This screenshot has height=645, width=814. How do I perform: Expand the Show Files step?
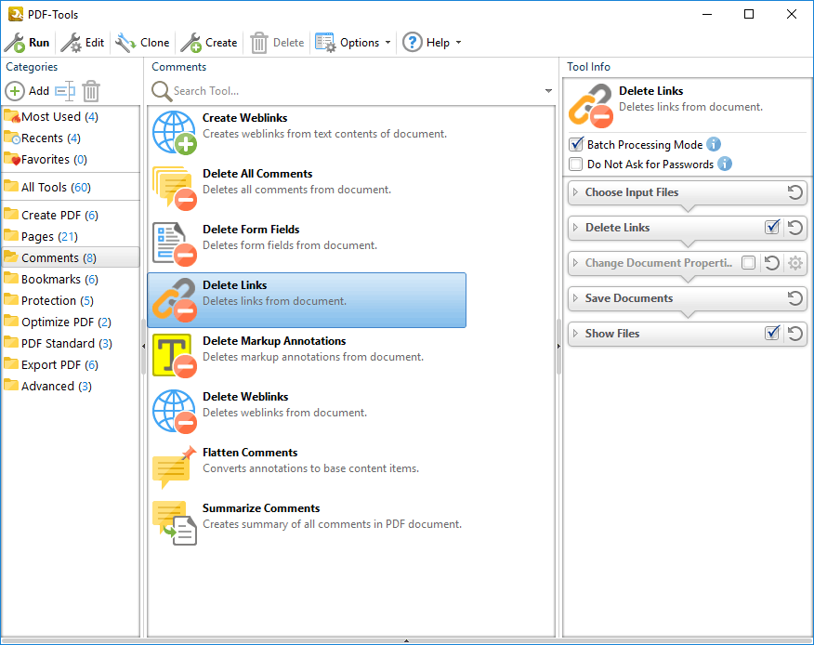pos(575,334)
